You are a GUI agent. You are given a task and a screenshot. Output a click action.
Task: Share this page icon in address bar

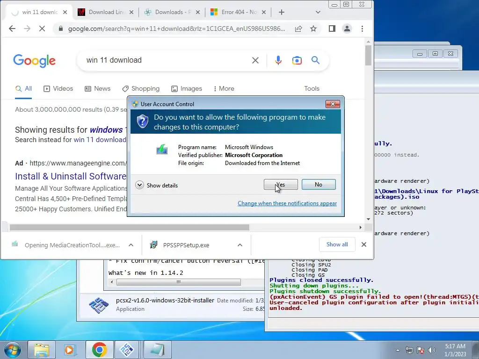(x=298, y=29)
